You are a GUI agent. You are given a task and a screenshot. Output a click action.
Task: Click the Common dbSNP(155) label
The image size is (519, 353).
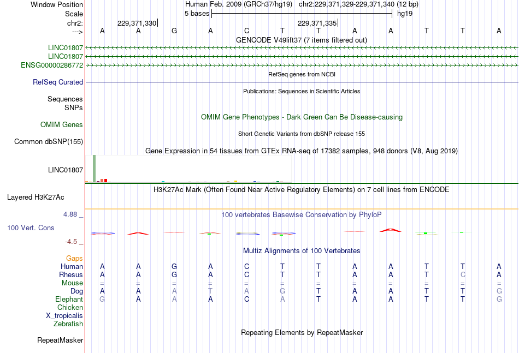pyautogui.click(x=49, y=141)
